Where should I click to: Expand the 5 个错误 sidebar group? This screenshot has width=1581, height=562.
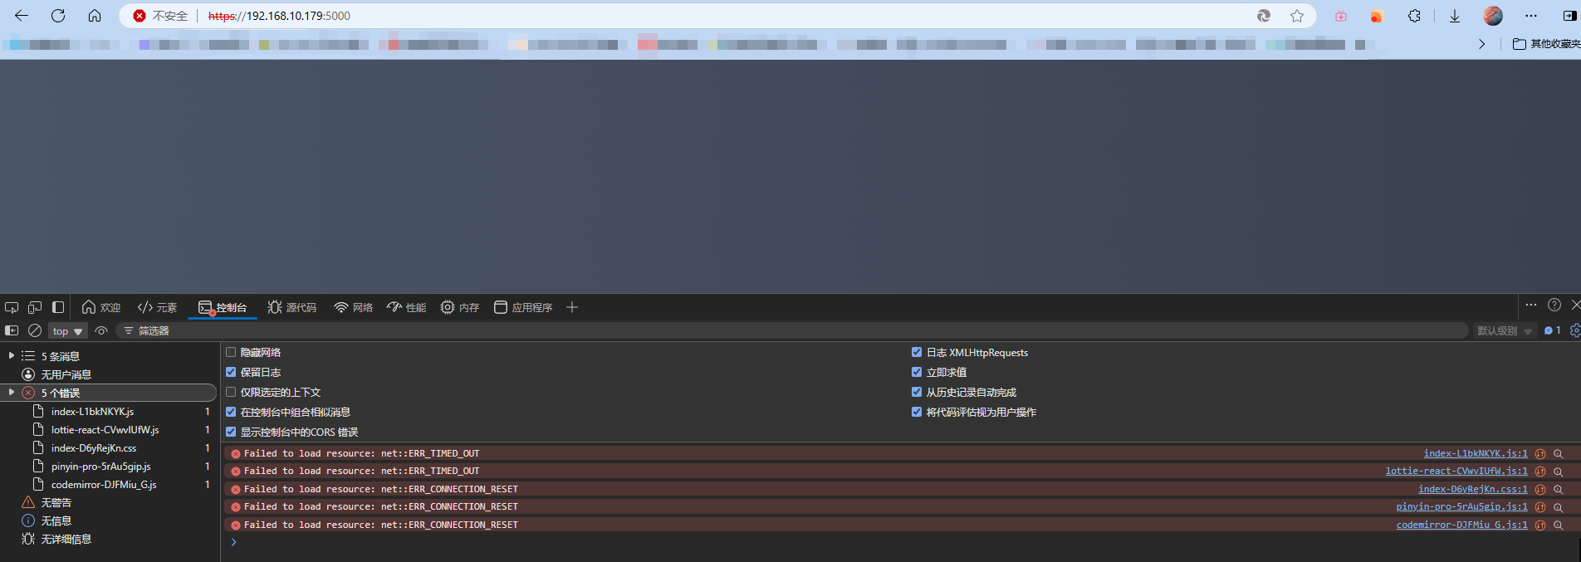pos(11,392)
